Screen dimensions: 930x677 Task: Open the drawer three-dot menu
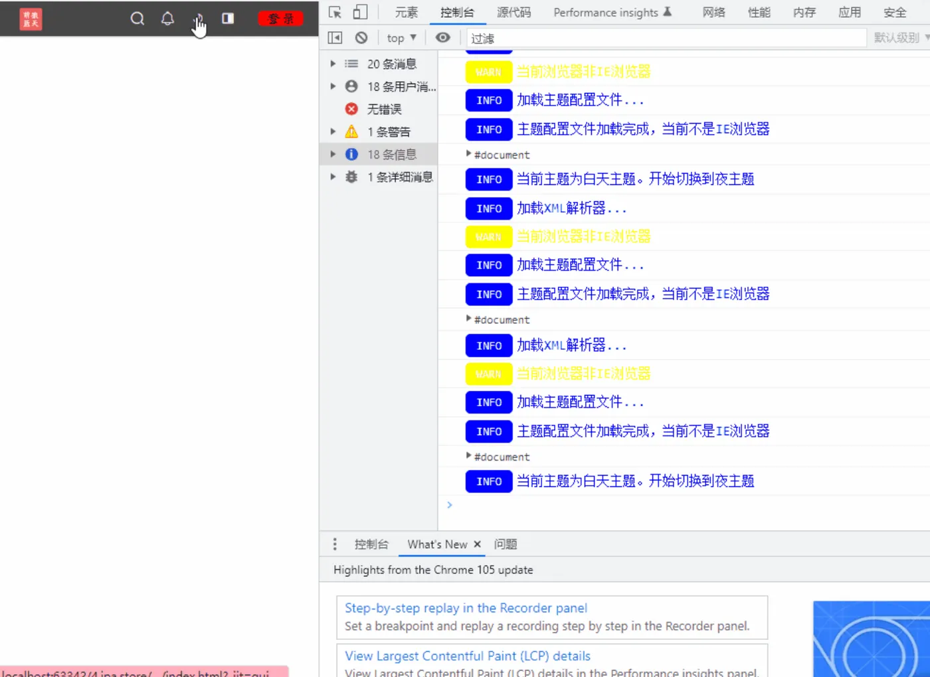[x=335, y=544]
